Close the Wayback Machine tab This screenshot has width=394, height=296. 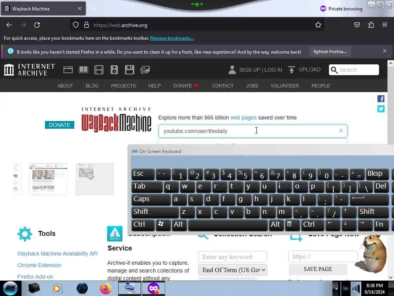(x=80, y=8)
